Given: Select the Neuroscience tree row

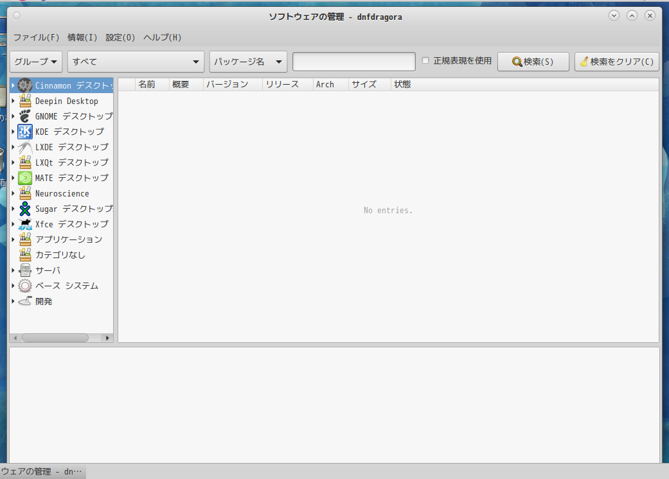Looking at the screenshot, I should [62, 193].
